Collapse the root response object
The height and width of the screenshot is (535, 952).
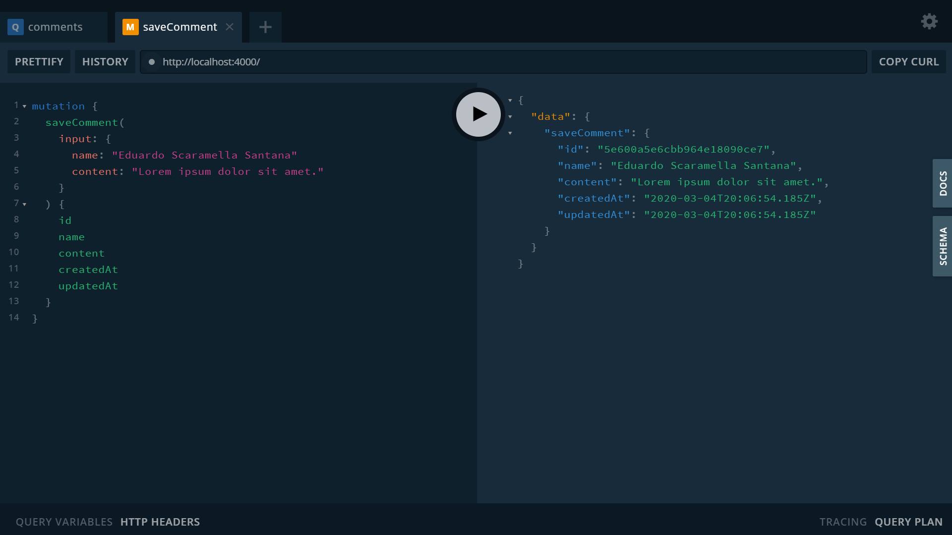[510, 101]
